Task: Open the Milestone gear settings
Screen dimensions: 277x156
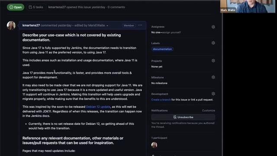Action: coord(213,77)
